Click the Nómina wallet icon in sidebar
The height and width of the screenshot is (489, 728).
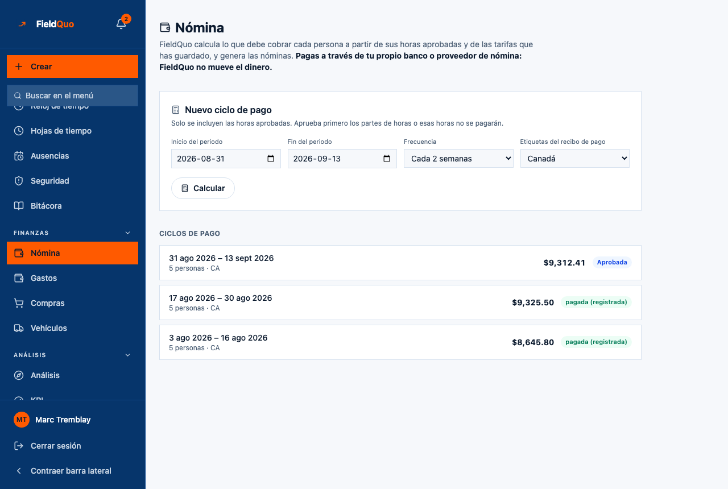point(19,253)
